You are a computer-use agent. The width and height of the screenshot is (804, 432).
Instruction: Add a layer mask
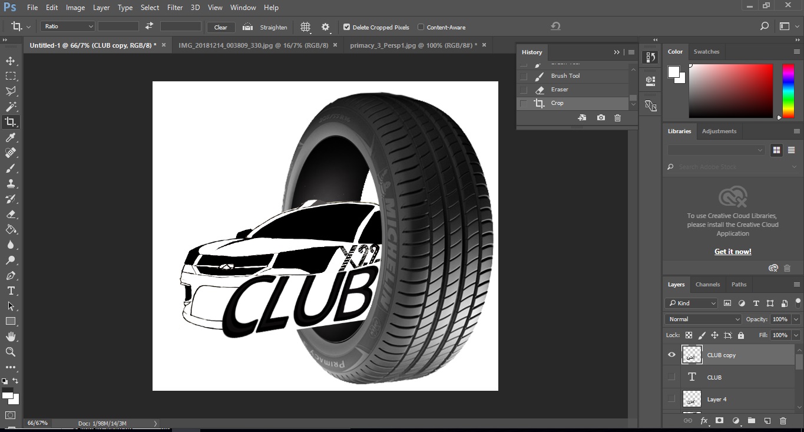[x=719, y=421]
